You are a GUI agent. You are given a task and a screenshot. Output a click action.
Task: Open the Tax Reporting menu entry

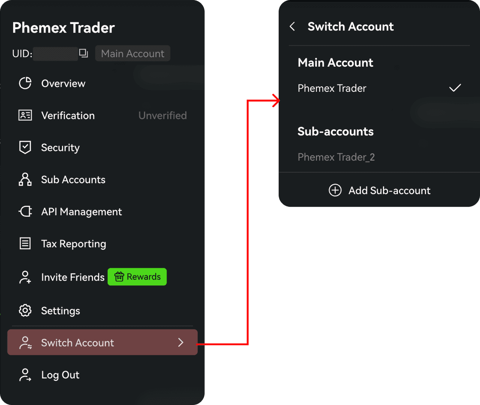(x=73, y=244)
